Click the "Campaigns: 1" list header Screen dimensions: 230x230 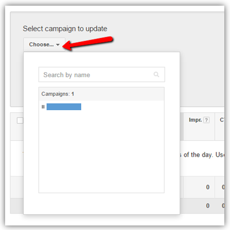[x=58, y=94]
